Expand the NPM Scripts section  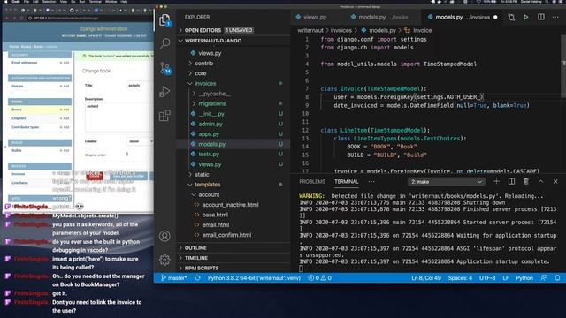[x=233, y=269]
